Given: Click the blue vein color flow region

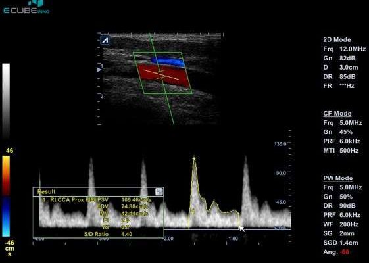Looking at the screenshot, I should 168,62.
